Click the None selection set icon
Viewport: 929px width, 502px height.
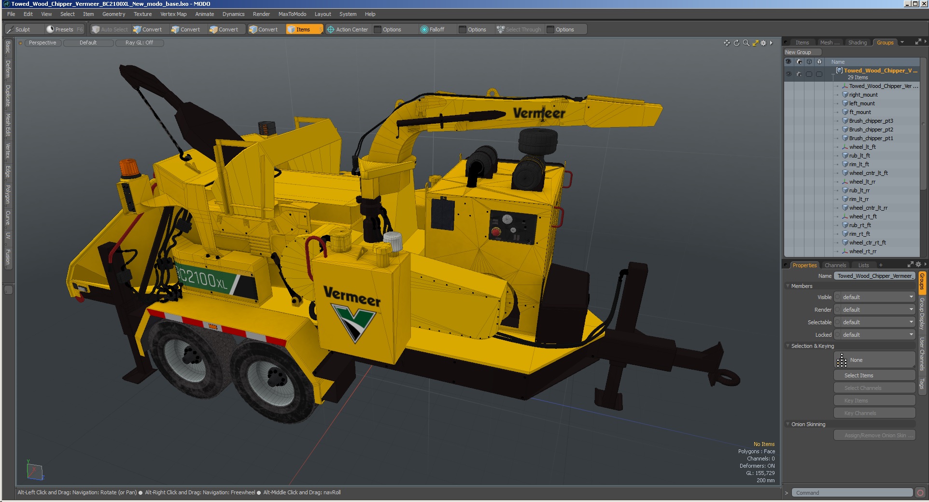point(842,360)
